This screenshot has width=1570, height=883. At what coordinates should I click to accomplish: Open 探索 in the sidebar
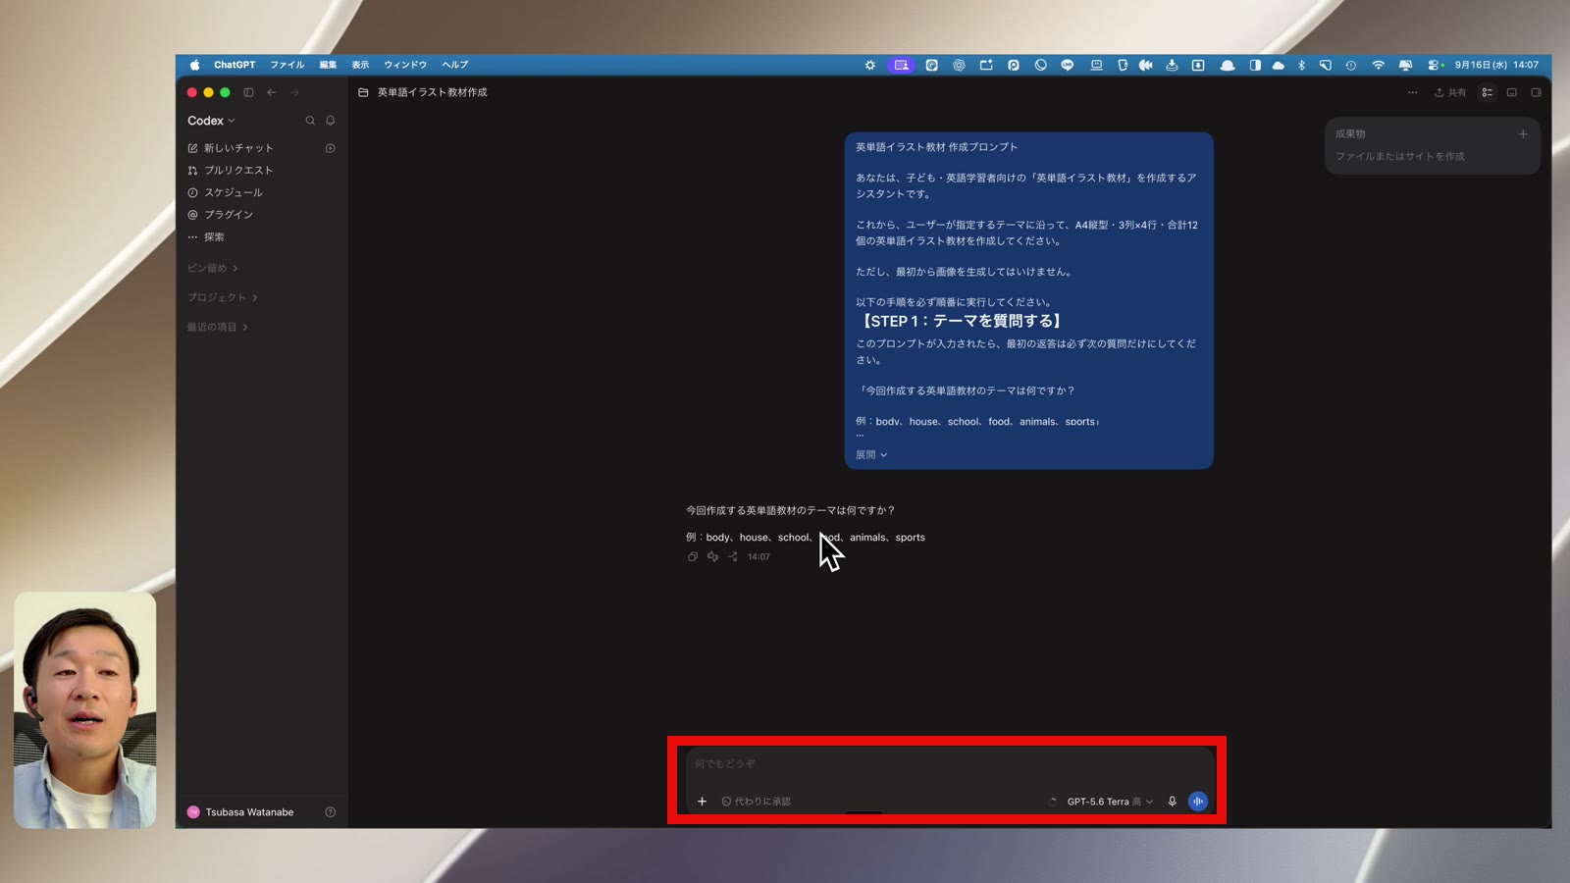tap(206, 236)
